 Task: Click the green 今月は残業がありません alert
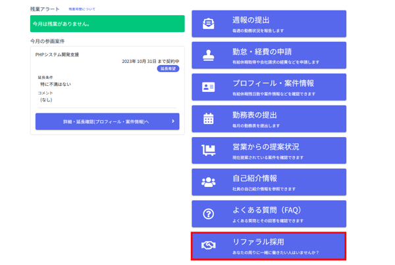pos(107,24)
